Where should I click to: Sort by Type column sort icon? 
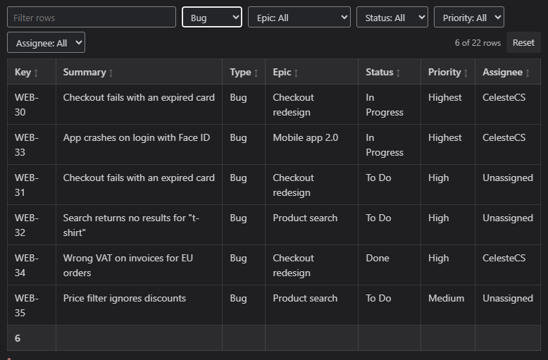click(x=256, y=73)
